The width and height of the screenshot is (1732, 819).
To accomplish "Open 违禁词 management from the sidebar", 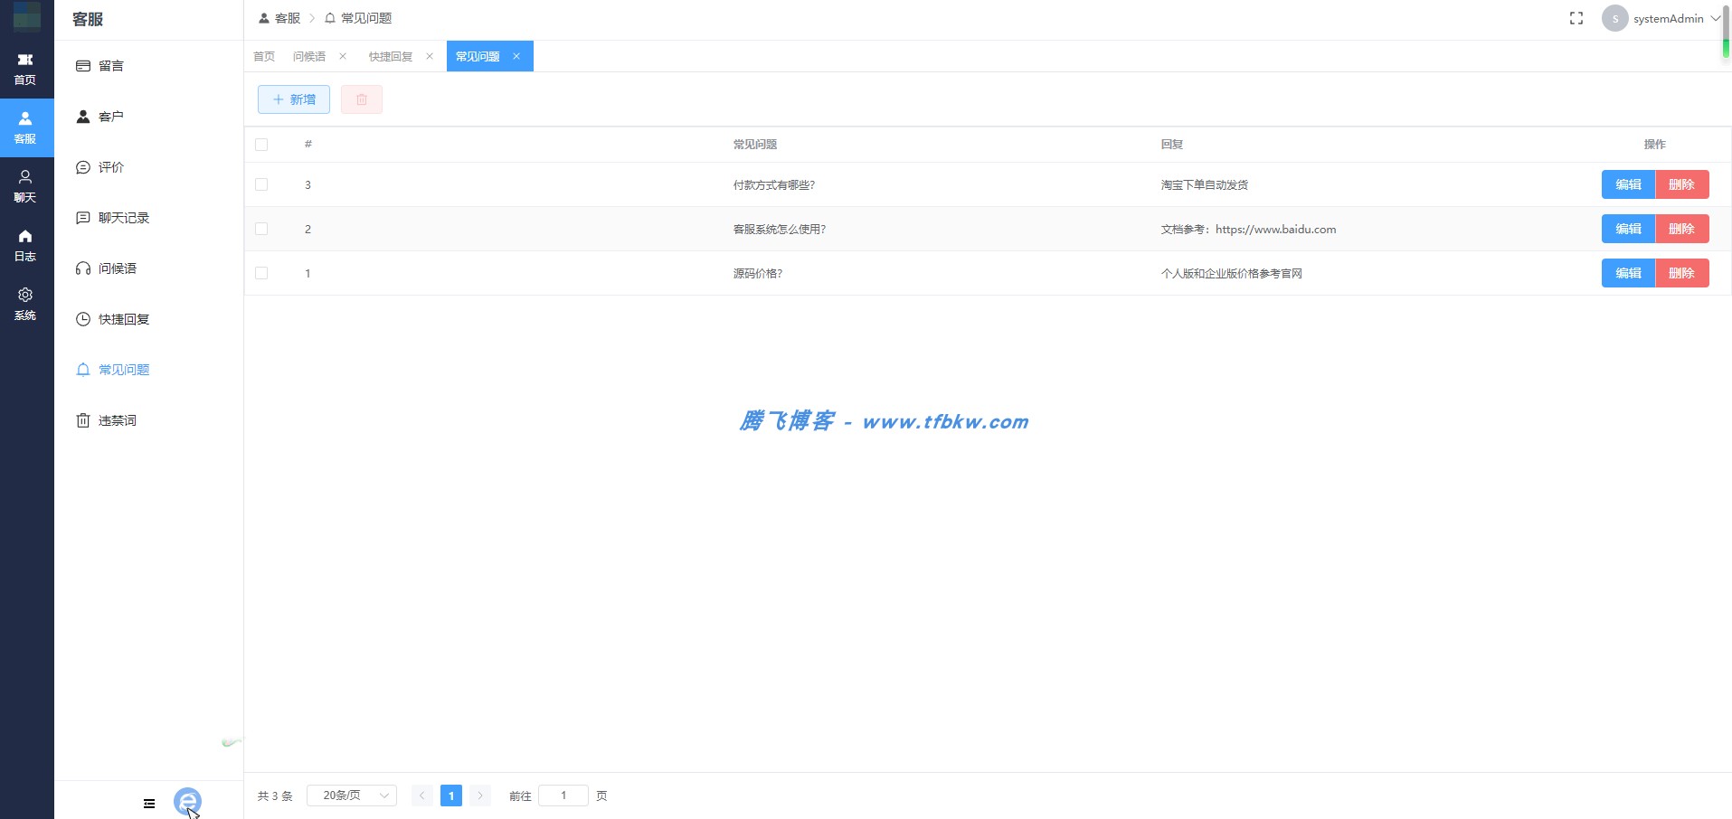I will (117, 419).
